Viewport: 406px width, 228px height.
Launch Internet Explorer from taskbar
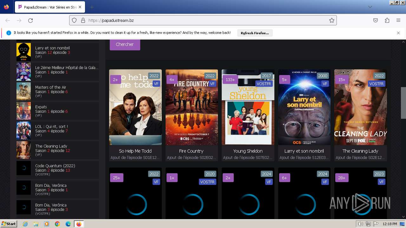click(25, 224)
